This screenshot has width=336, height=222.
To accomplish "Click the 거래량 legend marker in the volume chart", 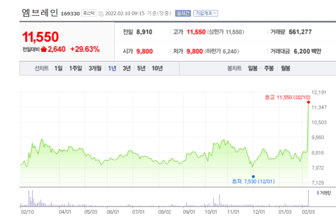I will coord(318,193).
